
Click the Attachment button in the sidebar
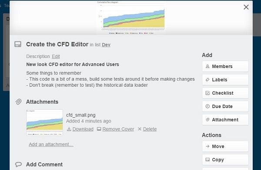pos(225,119)
